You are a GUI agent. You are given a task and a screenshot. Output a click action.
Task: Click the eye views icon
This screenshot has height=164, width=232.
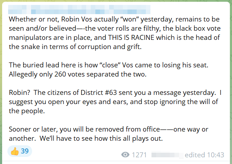(x=125, y=155)
